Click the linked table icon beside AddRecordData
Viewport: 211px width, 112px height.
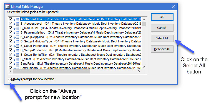(17, 19)
